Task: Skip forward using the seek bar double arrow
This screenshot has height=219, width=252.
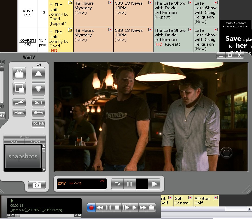Action: [76, 215]
